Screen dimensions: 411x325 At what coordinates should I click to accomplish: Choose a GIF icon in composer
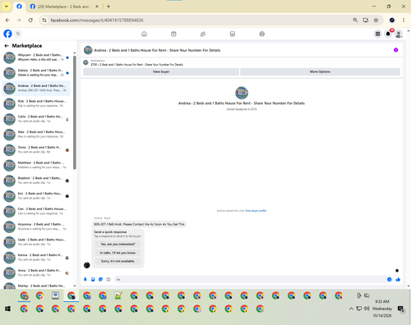(x=109, y=279)
